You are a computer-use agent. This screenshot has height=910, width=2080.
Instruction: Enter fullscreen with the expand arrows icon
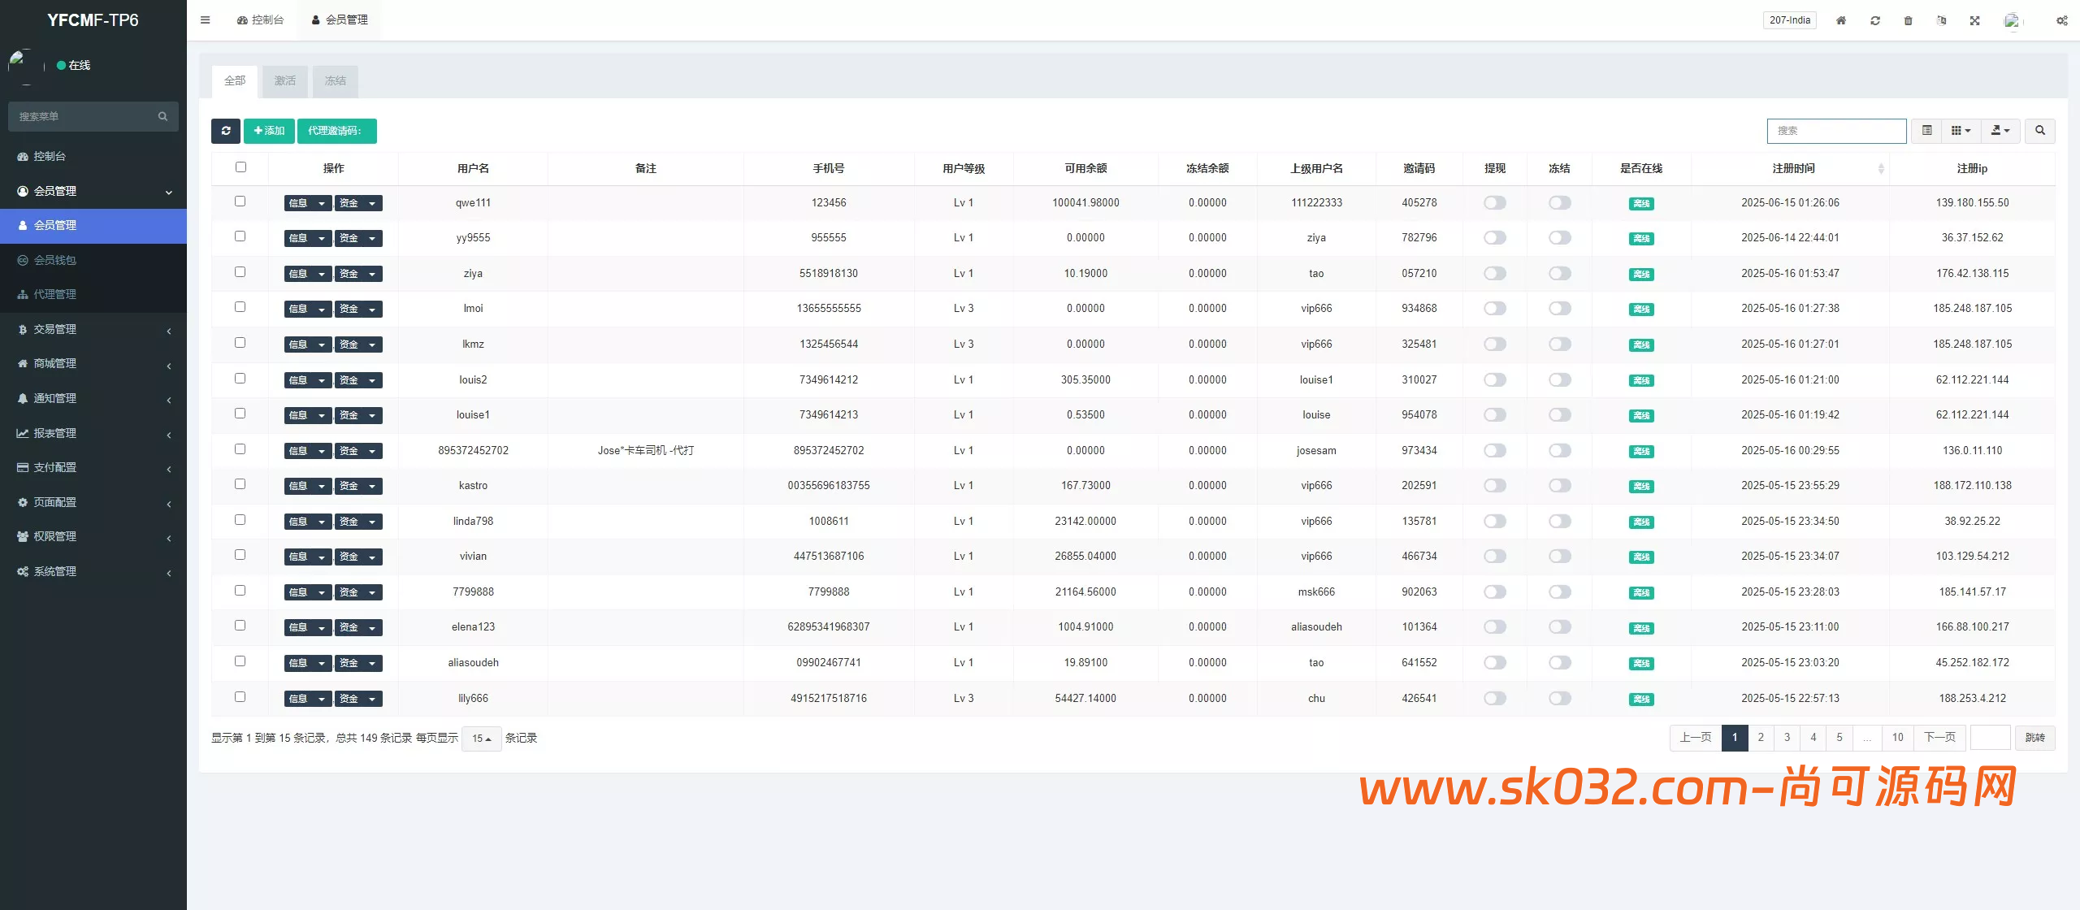[x=1974, y=20]
